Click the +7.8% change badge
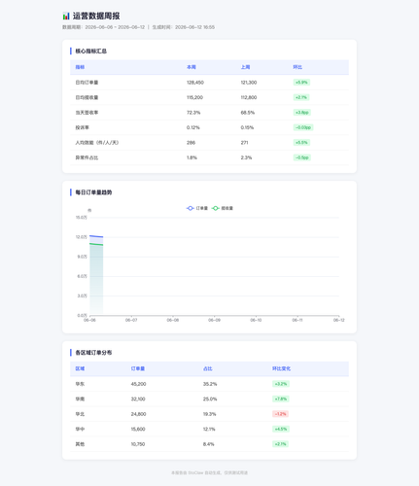Screen dimensions: 419x486 281,399
